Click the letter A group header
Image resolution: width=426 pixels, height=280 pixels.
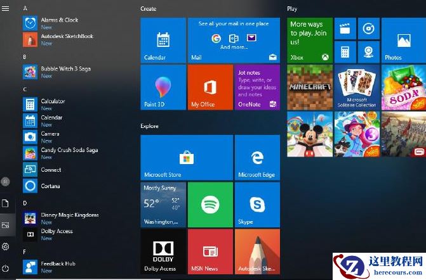[25, 8]
